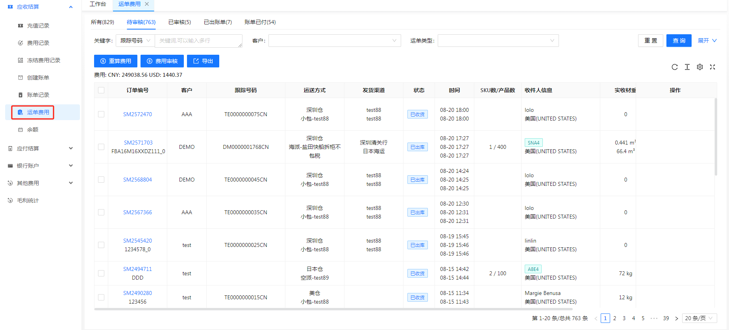Screen dimensions: 729x330
Task: Open order link SM2572470
Action: click(x=137, y=114)
